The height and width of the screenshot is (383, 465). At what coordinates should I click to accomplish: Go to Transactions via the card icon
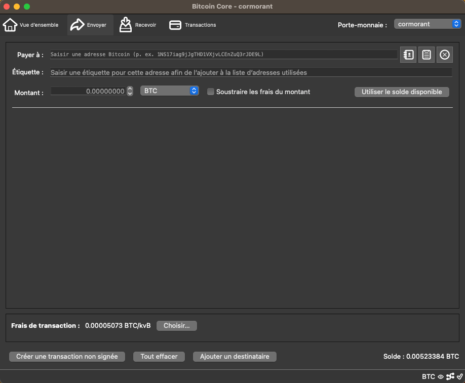(192, 25)
